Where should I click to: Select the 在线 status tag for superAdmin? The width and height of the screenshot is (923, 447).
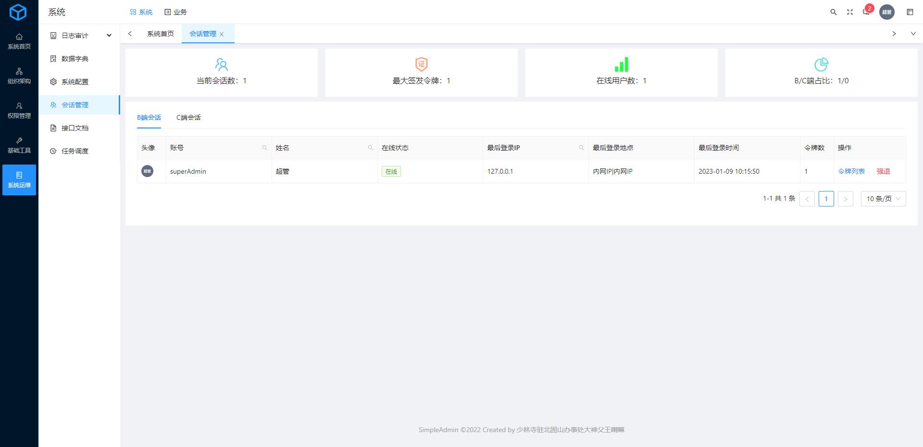(x=391, y=171)
